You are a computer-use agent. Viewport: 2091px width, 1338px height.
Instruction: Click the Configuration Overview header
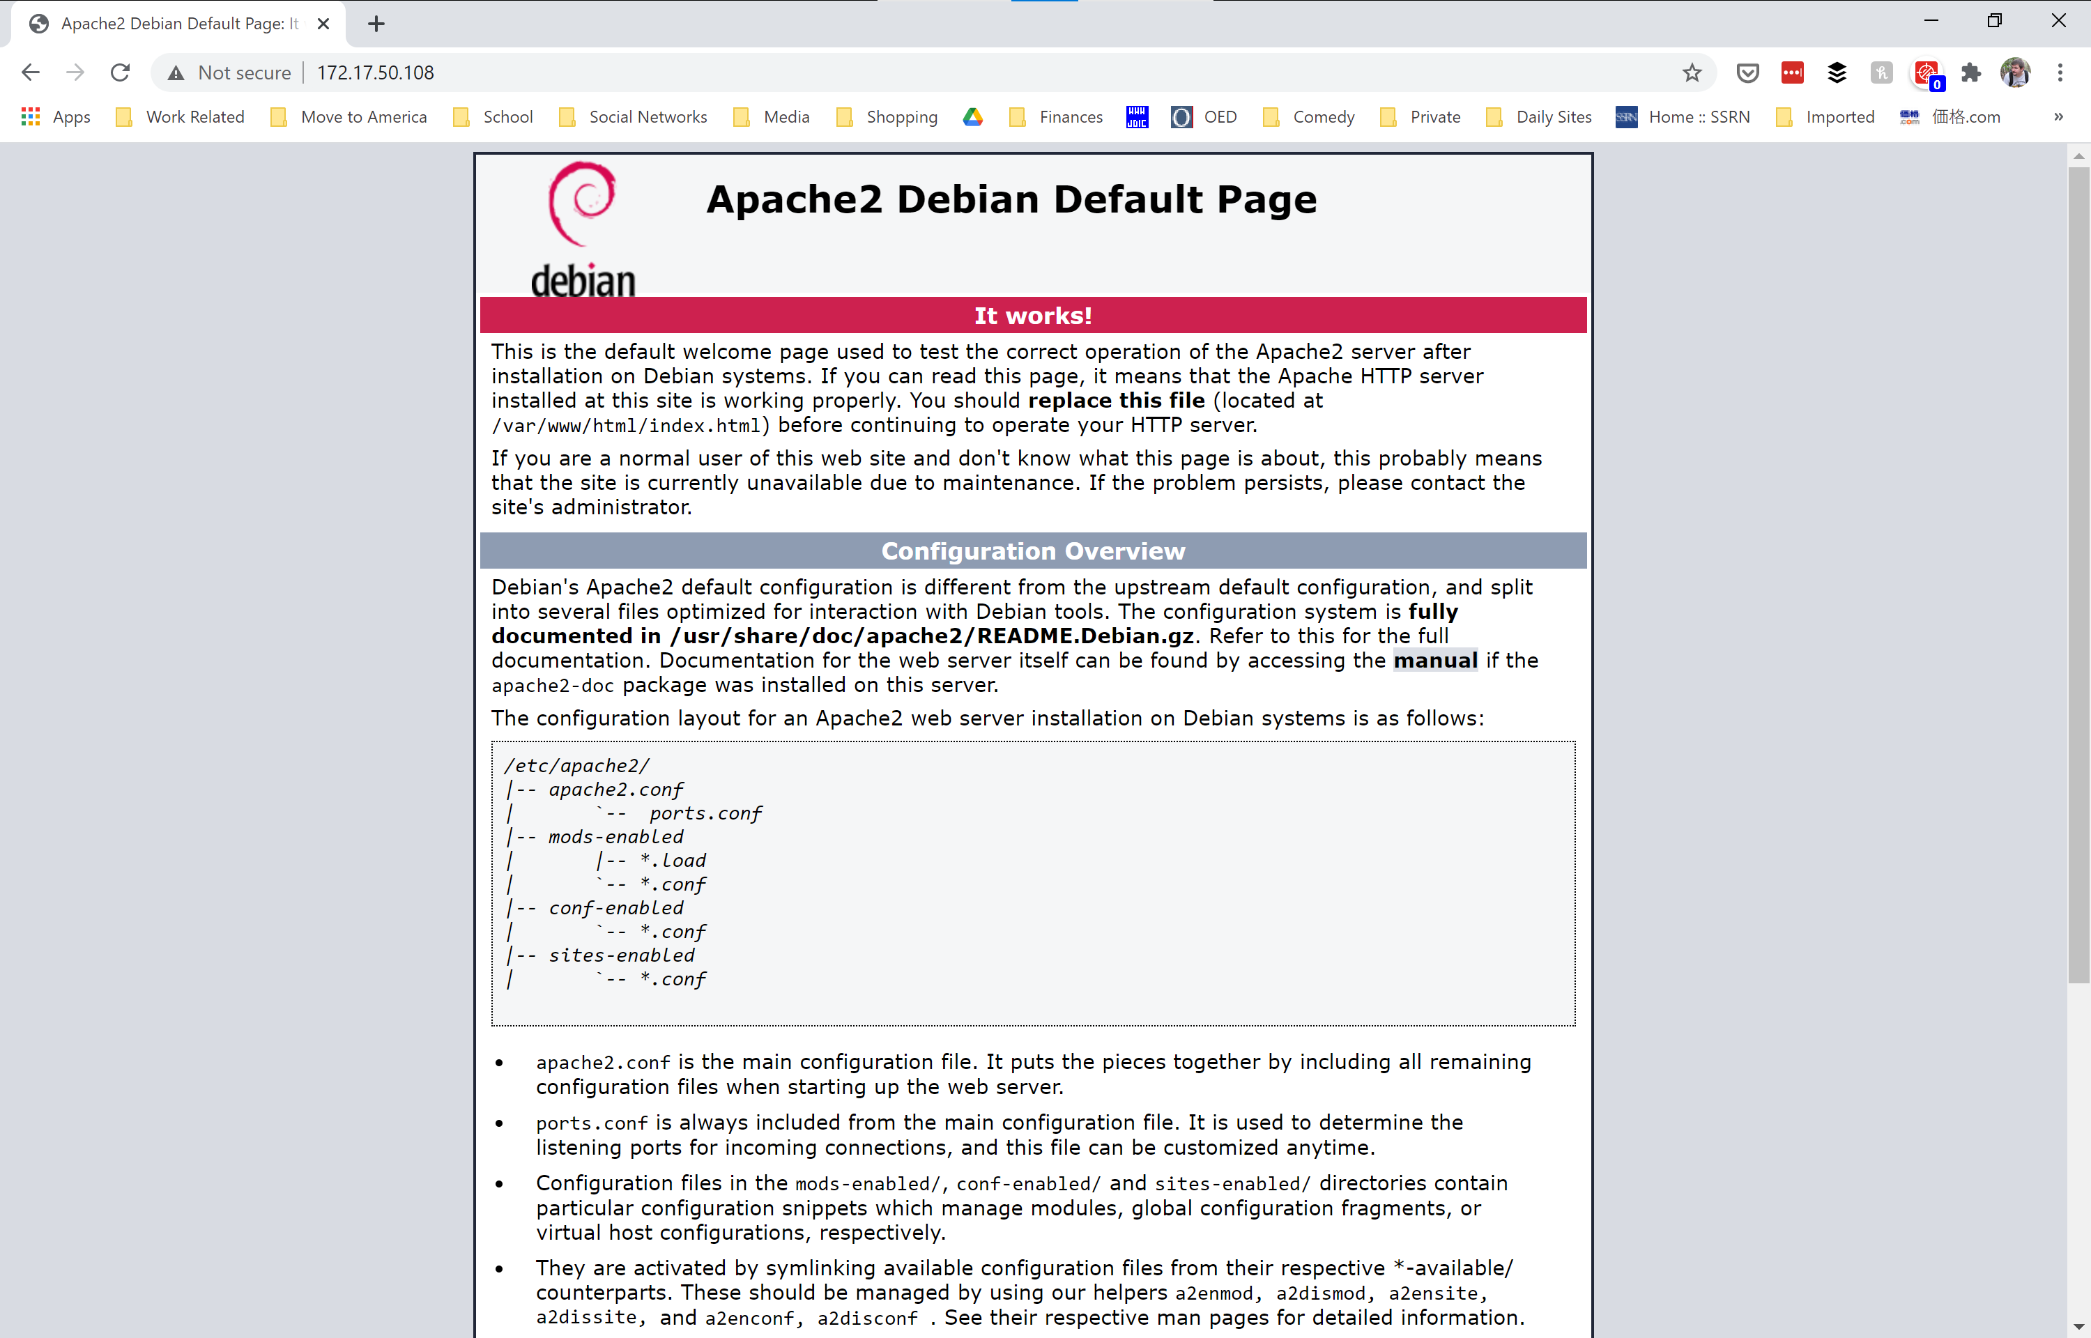(1032, 551)
